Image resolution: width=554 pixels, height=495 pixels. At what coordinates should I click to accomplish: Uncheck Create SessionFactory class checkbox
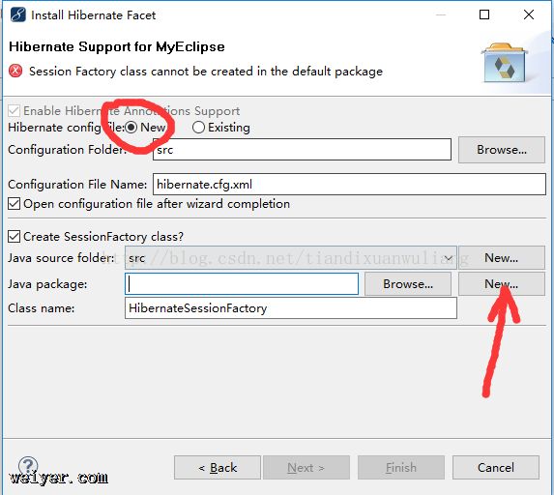pyautogui.click(x=15, y=236)
